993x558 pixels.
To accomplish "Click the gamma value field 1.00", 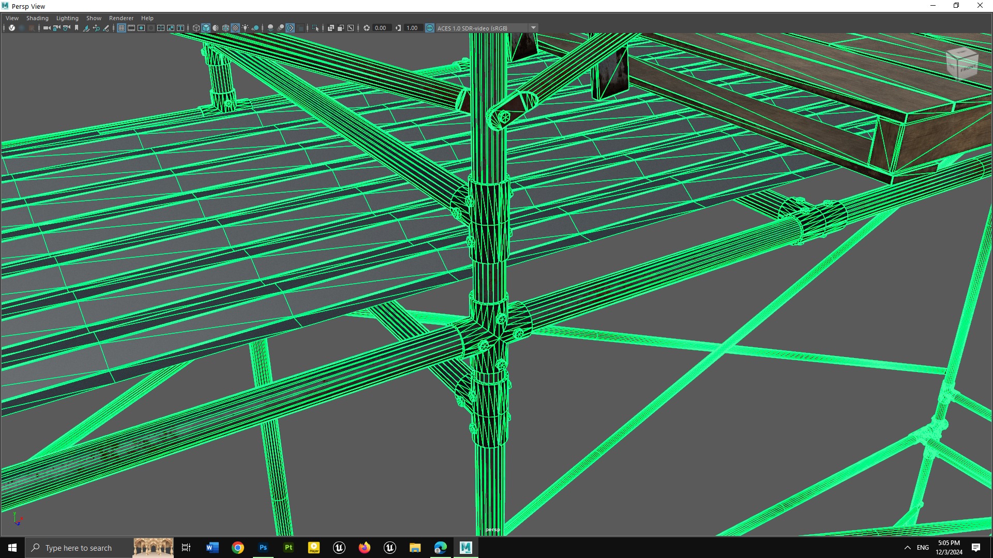I will [x=413, y=28].
